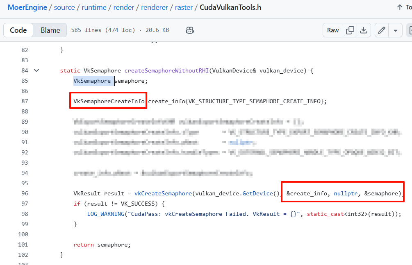Click the Raw button
Image resolution: width=412 pixels, height=265 pixels.
click(x=333, y=30)
